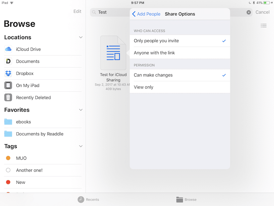Viewport: 274px width, 206px height.
Task: Collapse the Tags section chevron
Action: (81, 146)
